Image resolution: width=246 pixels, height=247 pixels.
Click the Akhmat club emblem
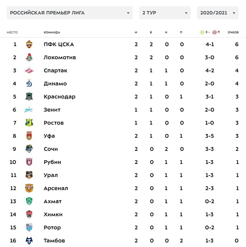click(x=29, y=201)
